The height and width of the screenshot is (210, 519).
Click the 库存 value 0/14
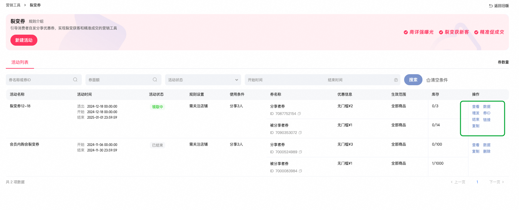pos(436,125)
